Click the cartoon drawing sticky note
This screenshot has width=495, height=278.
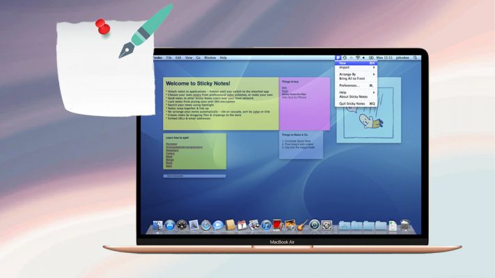click(369, 110)
